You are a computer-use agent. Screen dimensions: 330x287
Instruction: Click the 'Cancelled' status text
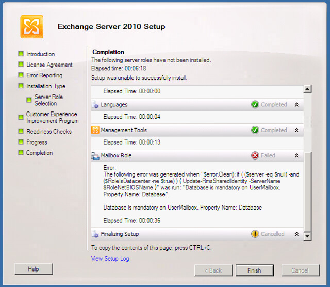pos(273,234)
